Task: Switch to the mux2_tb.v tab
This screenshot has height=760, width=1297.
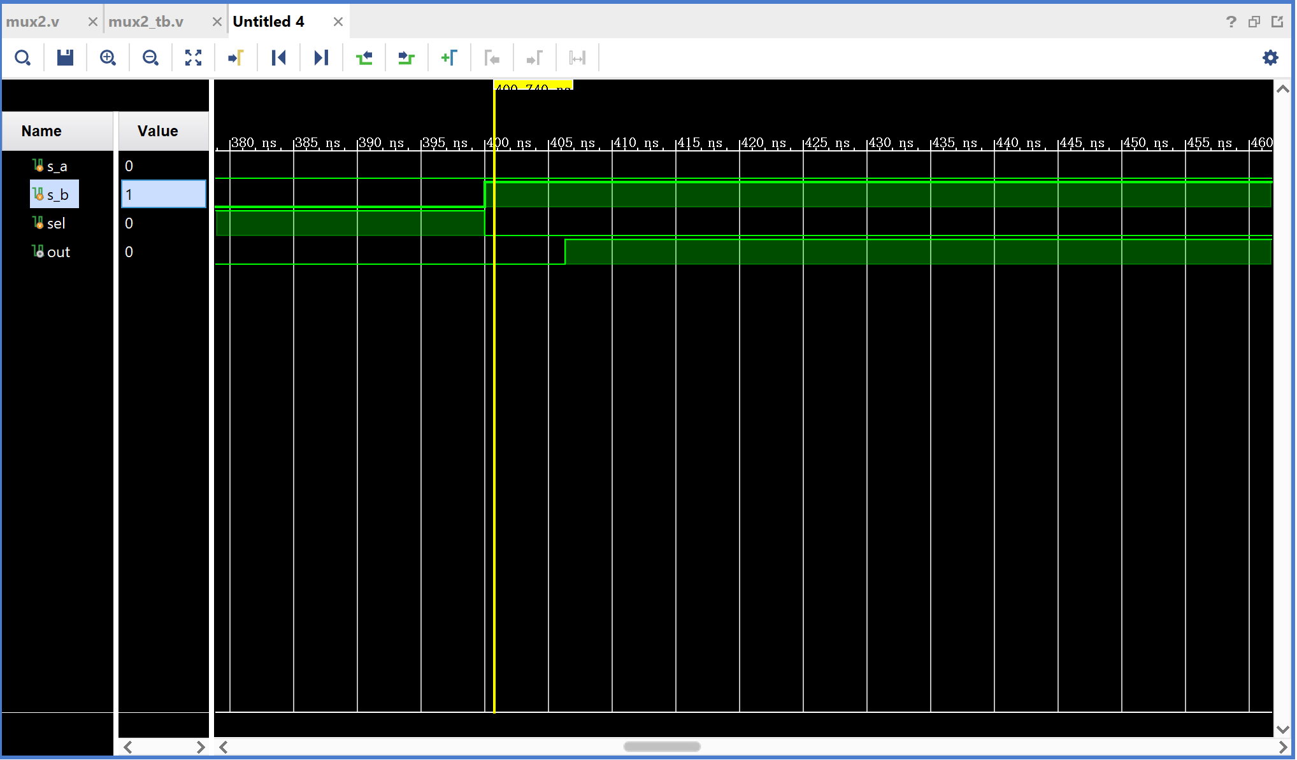Action: 146,22
